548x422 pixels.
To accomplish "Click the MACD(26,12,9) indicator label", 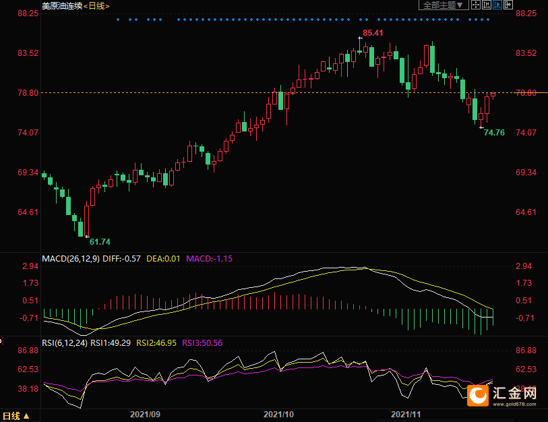I will 71,258.
